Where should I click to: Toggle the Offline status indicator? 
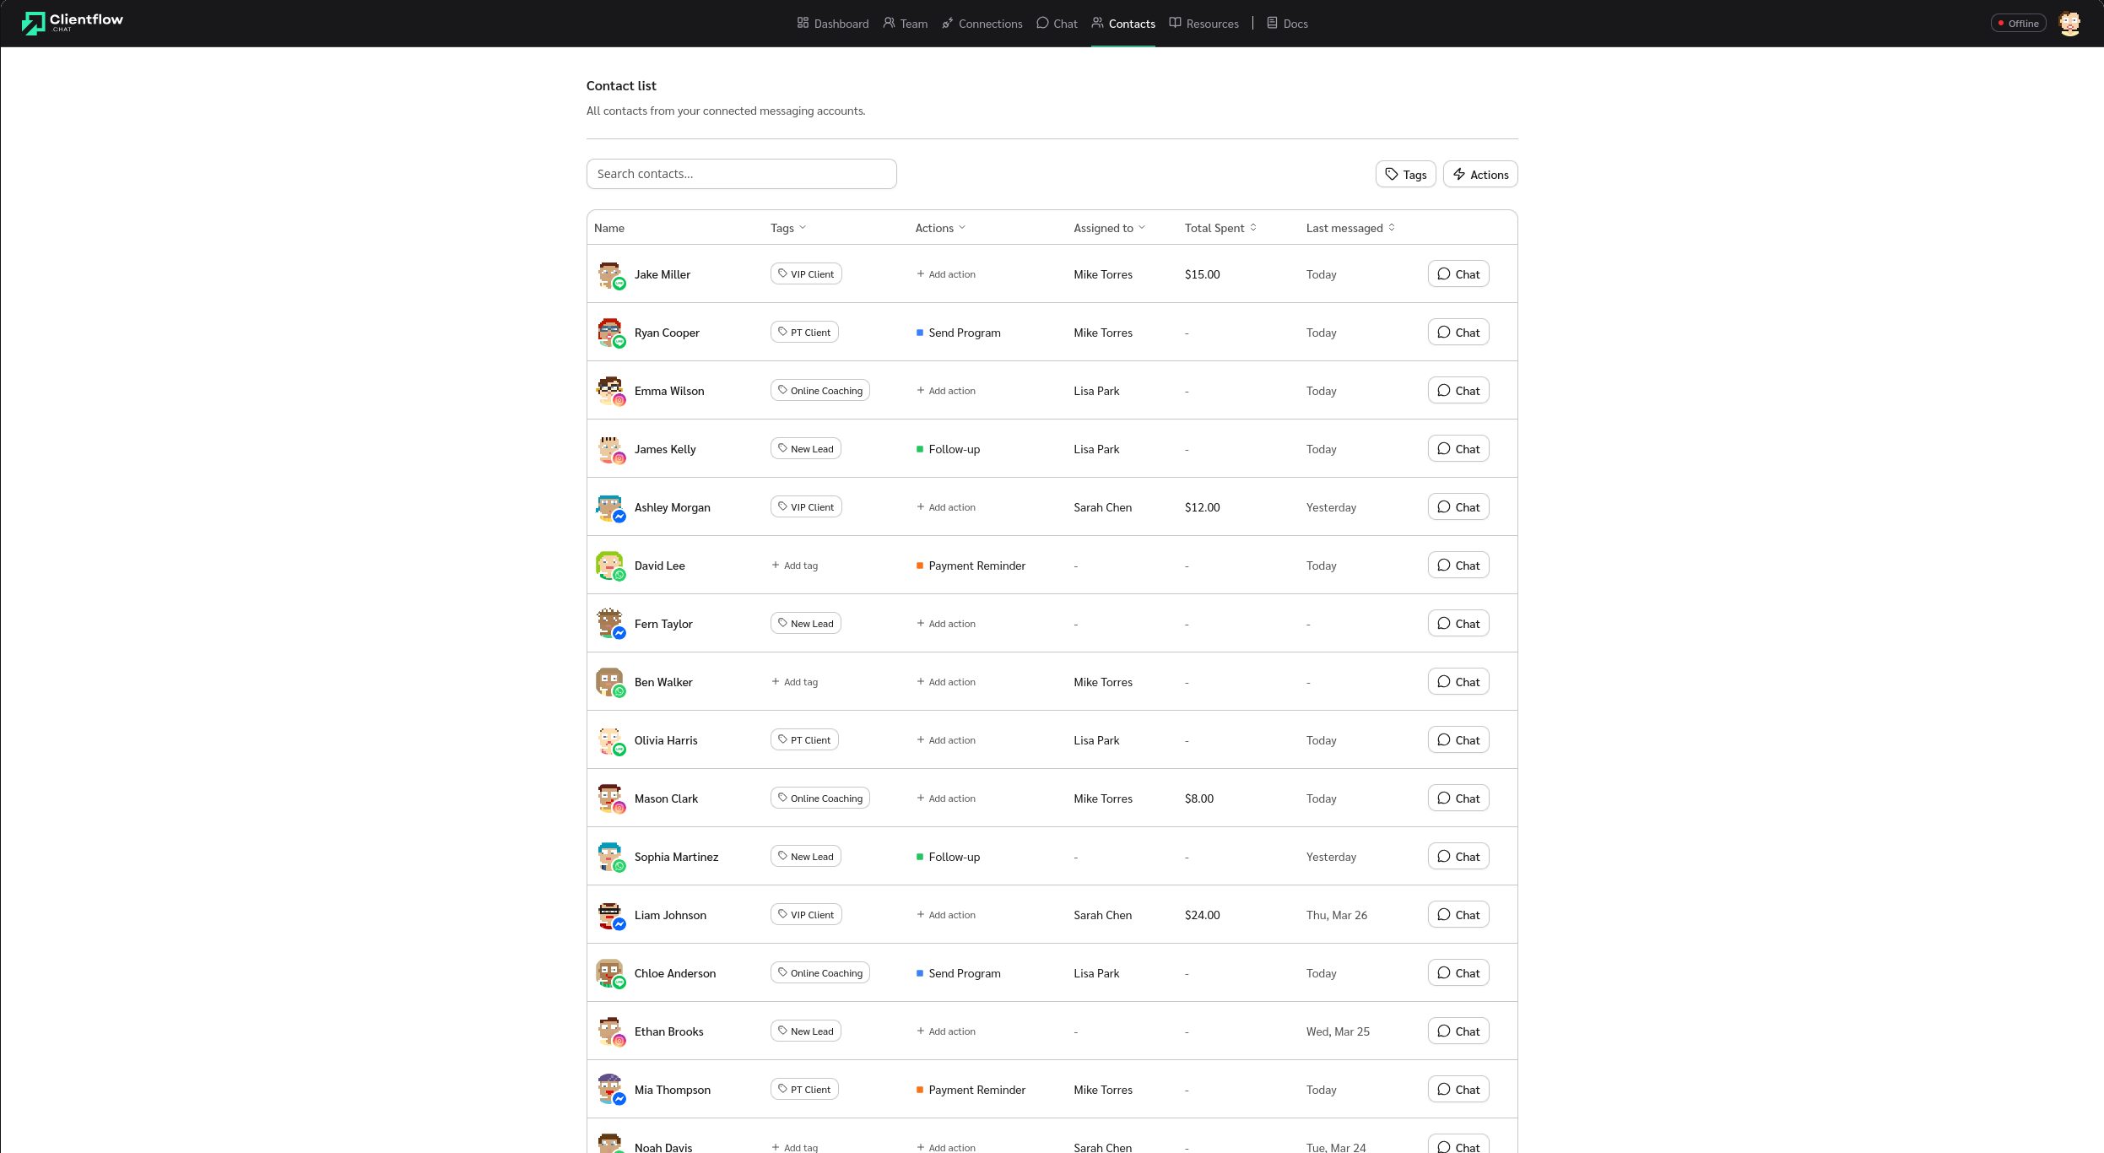[2018, 23]
